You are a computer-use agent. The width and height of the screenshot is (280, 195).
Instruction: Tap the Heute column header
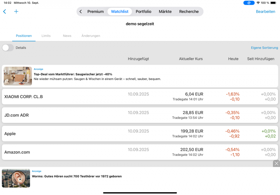tap(233, 59)
